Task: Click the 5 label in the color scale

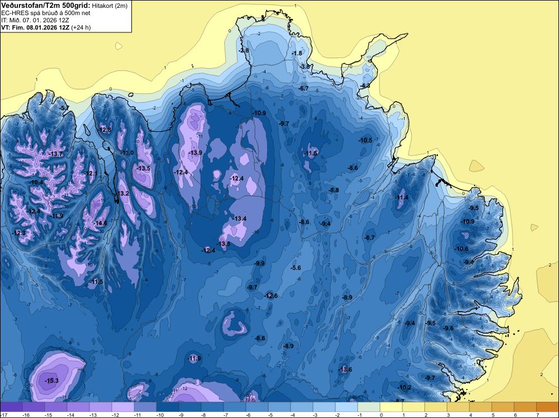Action: (493, 415)
